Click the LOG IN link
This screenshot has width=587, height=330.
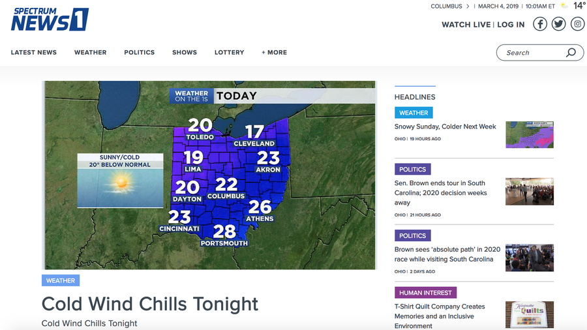pos(511,25)
